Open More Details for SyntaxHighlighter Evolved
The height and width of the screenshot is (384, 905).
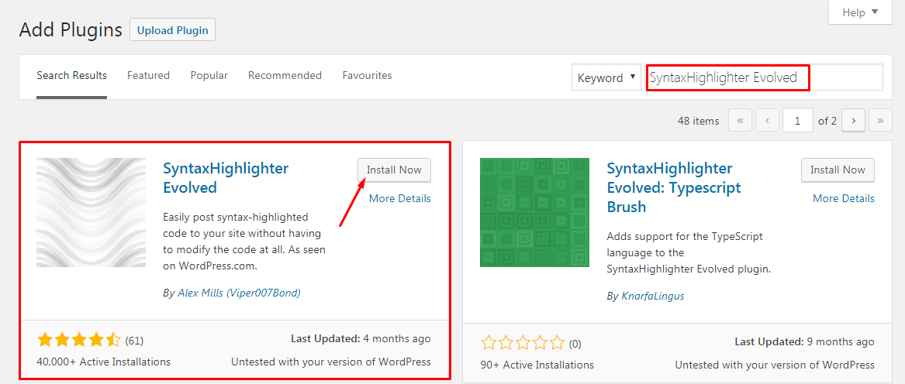(400, 198)
